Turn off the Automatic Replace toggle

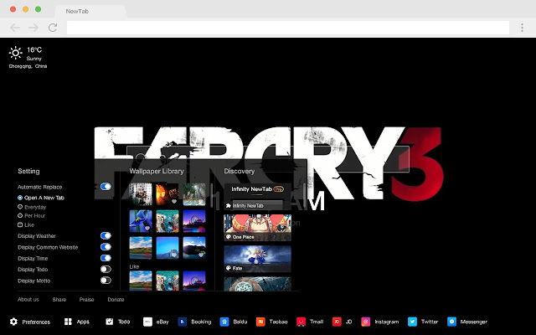[106, 187]
